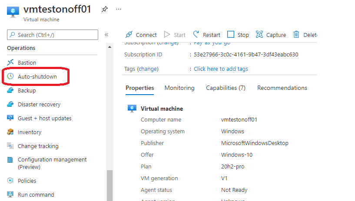Collapse the sidebar with double chevron
The height and width of the screenshot is (201, 355).
tap(106, 35)
